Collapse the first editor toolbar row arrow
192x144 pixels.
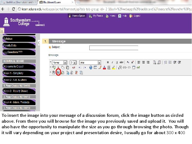point(50,62)
